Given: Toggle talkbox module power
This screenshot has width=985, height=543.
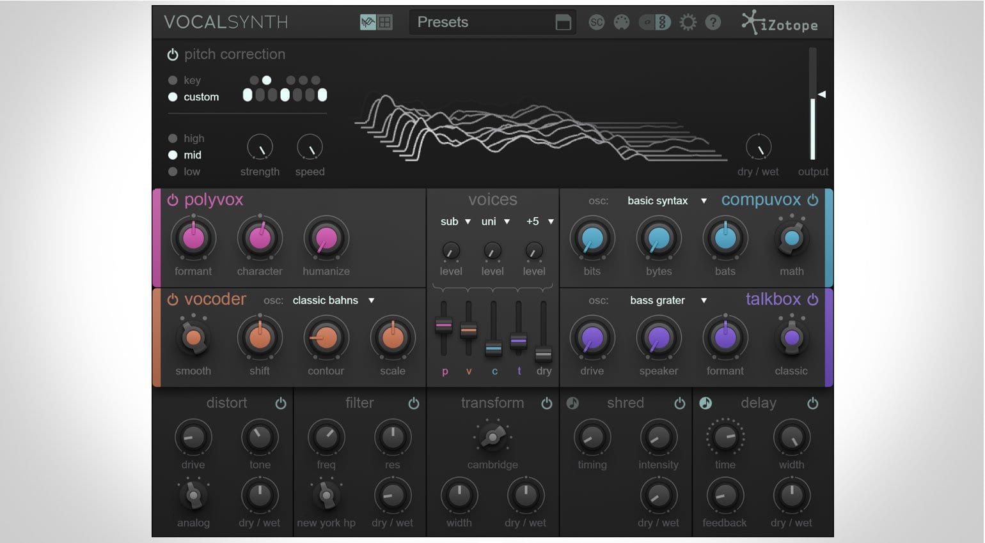Looking at the screenshot, I should tap(813, 300).
